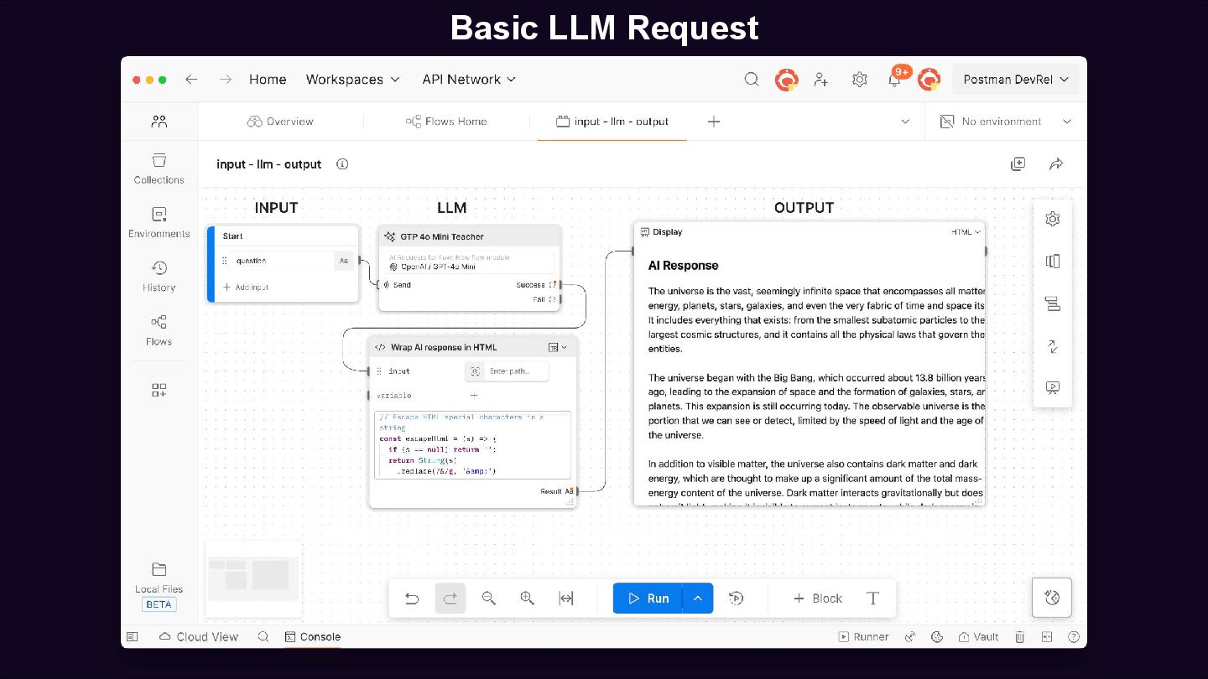Screen dimensions: 1208x679
Task: Add a variable with the plus
Action: 474,395
